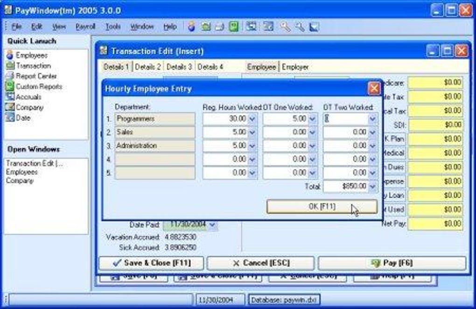The width and height of the screenshot is (476, 309).
Task: Expand Reg. Hours dropdown for Programmers row
Action: [x=252, y=119]
